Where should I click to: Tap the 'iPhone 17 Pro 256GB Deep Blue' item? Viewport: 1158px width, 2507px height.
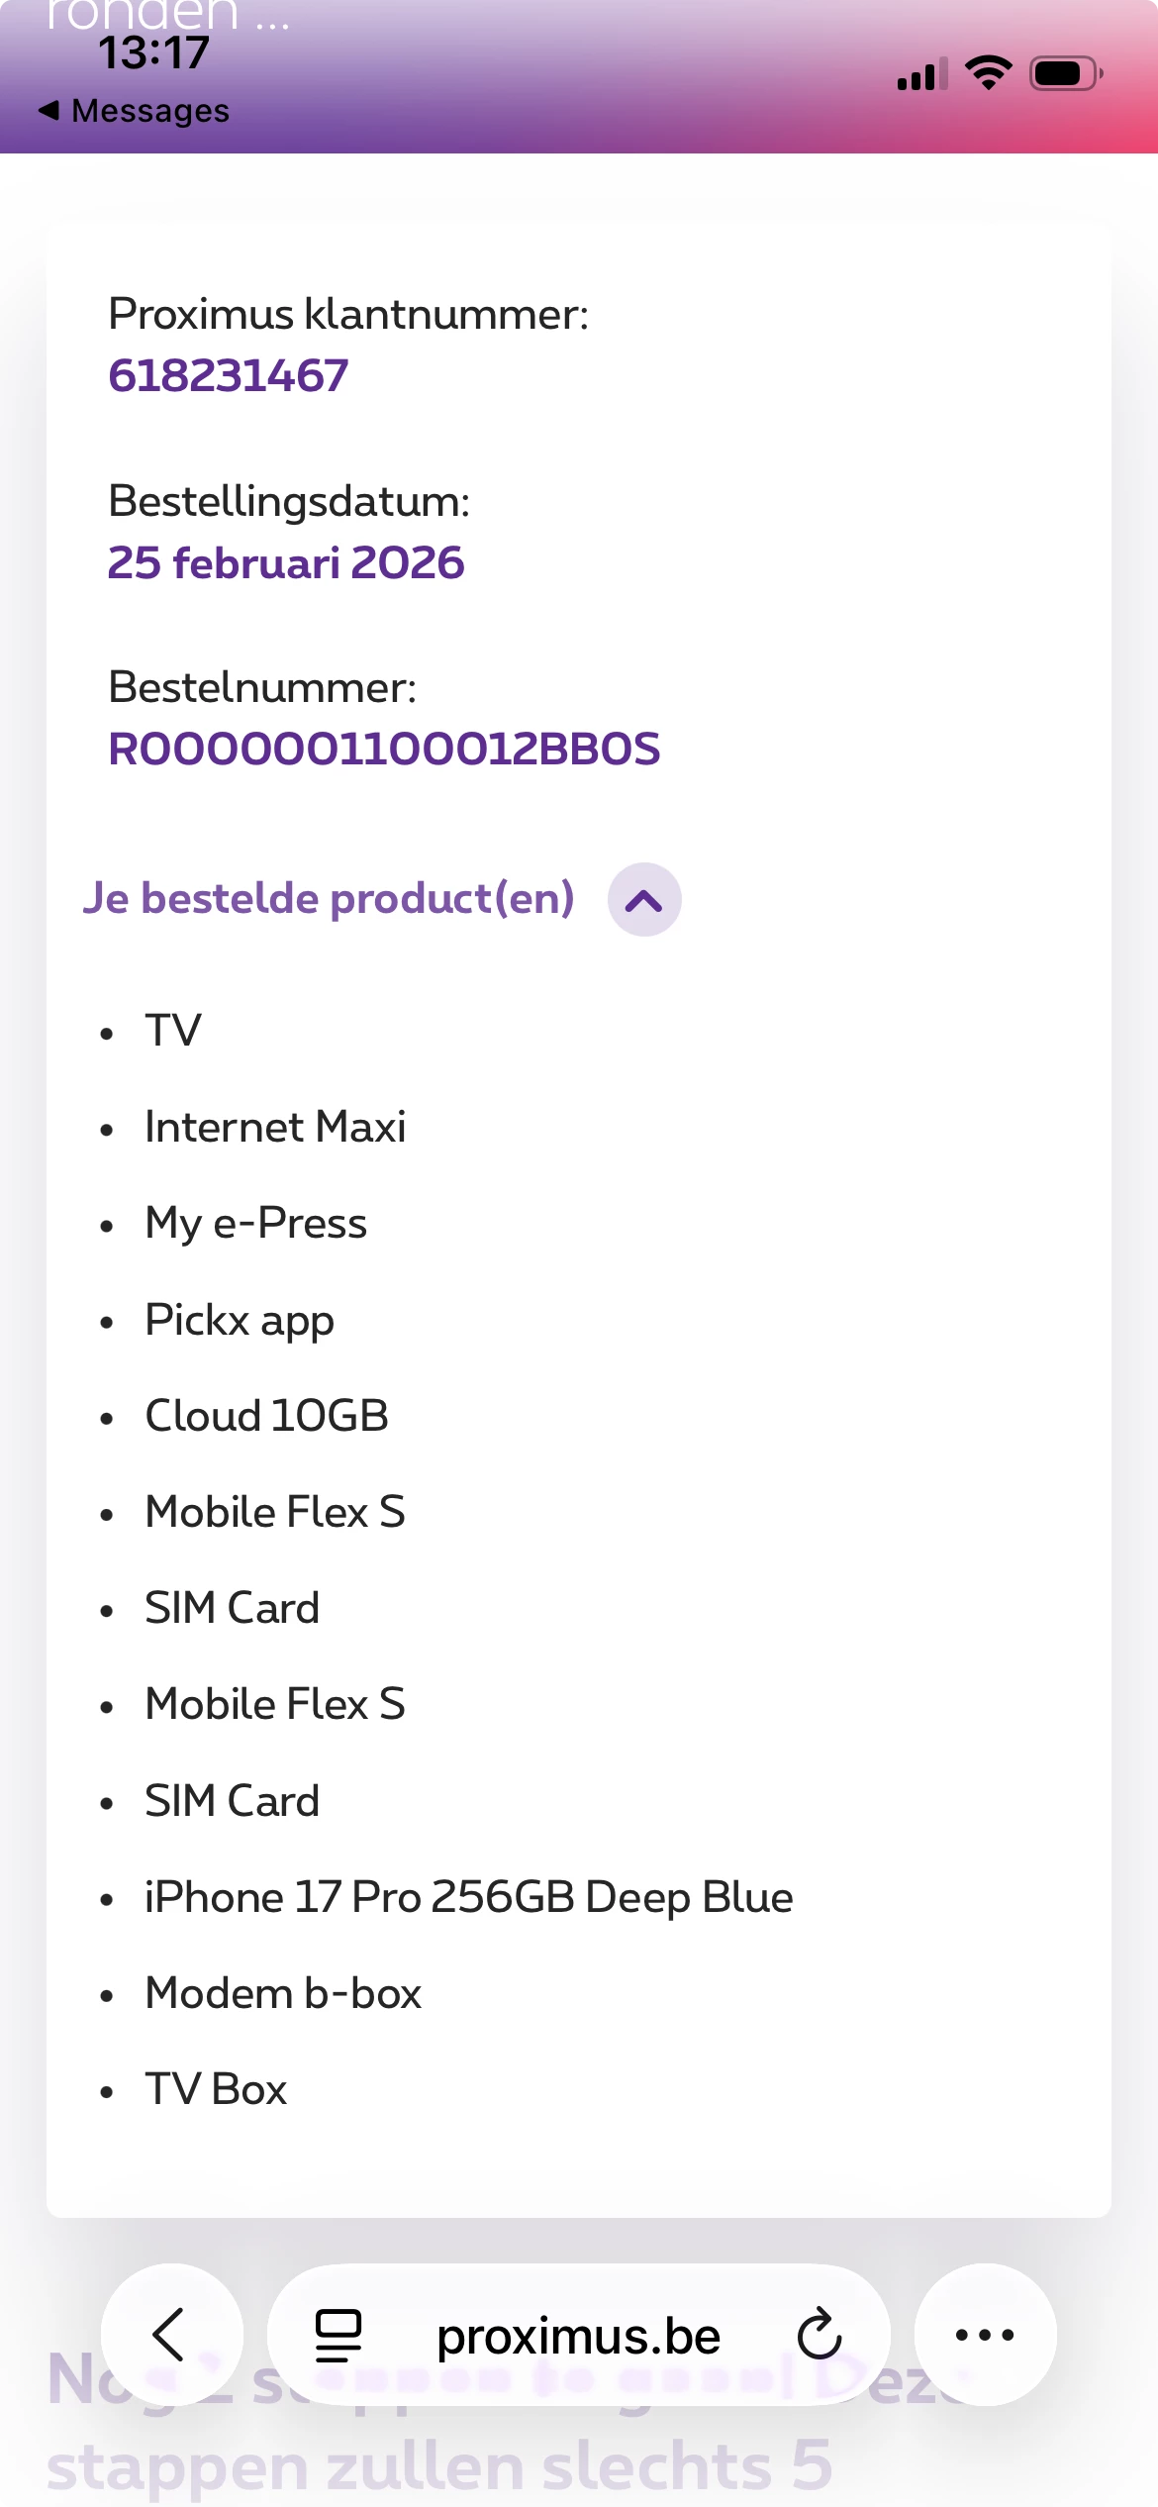tap(468, 1897)
